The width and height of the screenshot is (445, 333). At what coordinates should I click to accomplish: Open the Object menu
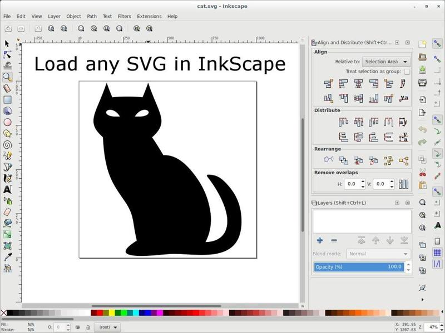pyautogui.click(x=73, y=17)
